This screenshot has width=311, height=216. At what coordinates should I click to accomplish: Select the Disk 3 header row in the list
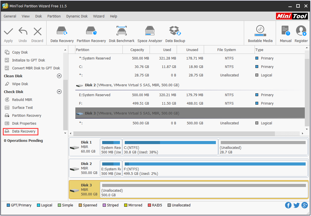tap(190, 113)
